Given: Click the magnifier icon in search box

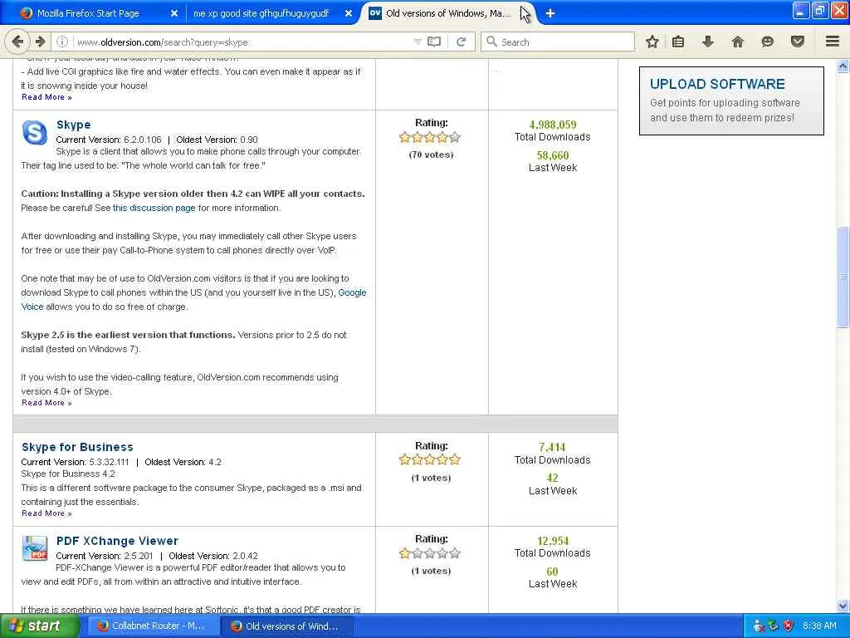Looking at the screenshot, I should [491, 42].
